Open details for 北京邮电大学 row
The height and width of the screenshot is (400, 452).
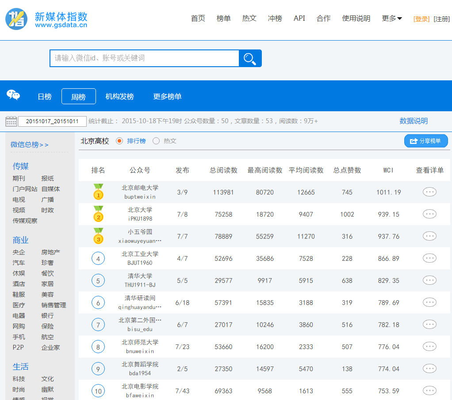429,192
